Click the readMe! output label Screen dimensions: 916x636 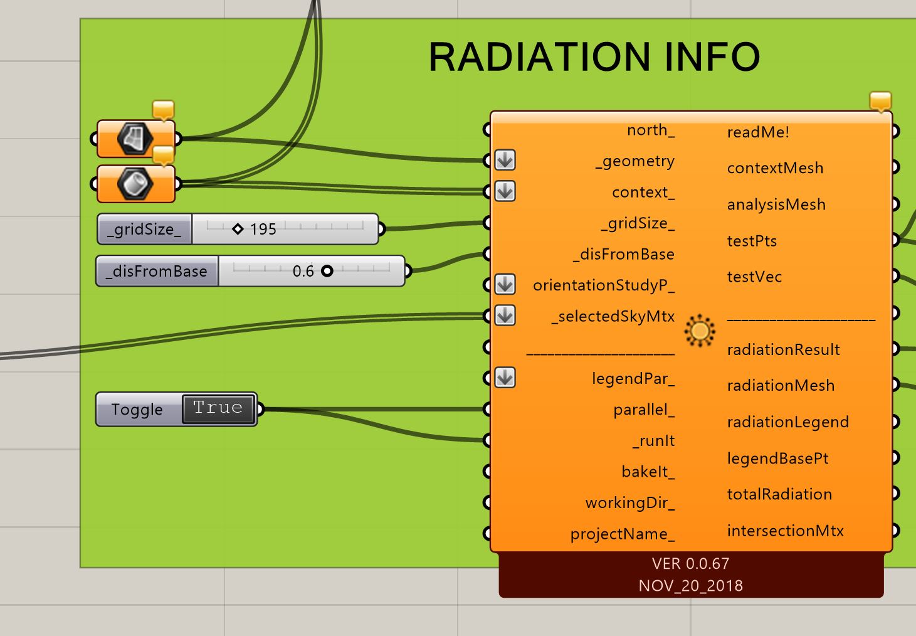tap(758, 132)
